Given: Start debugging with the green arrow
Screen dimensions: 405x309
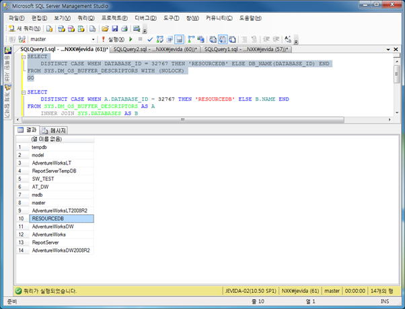Looking at the screenshot, I should coord(131,40).
